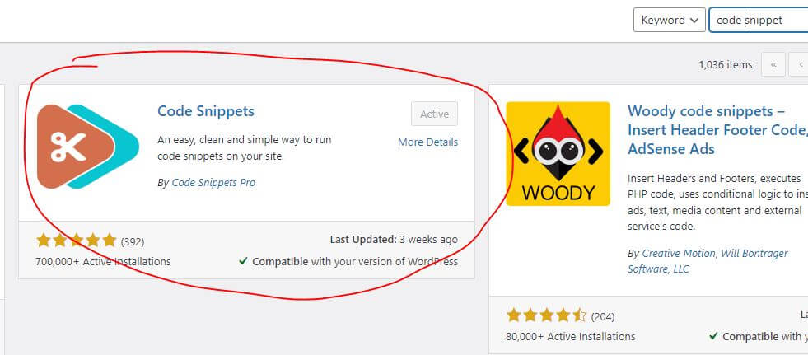This screenshot has width=808, height=355.
Task: Visit the Code Snippets Pro author link
Action: coord(213,182)
